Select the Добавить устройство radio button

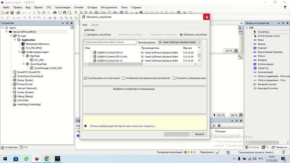click(85, 35)
